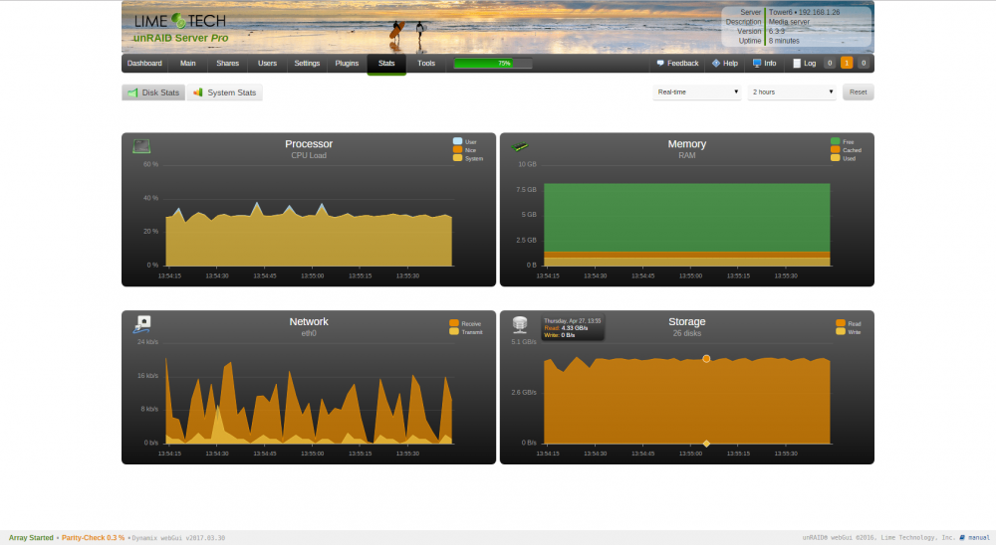Click the System Stats bar chart icon
The height and width of the screenshot is (545, 996).
click(197, 92)
